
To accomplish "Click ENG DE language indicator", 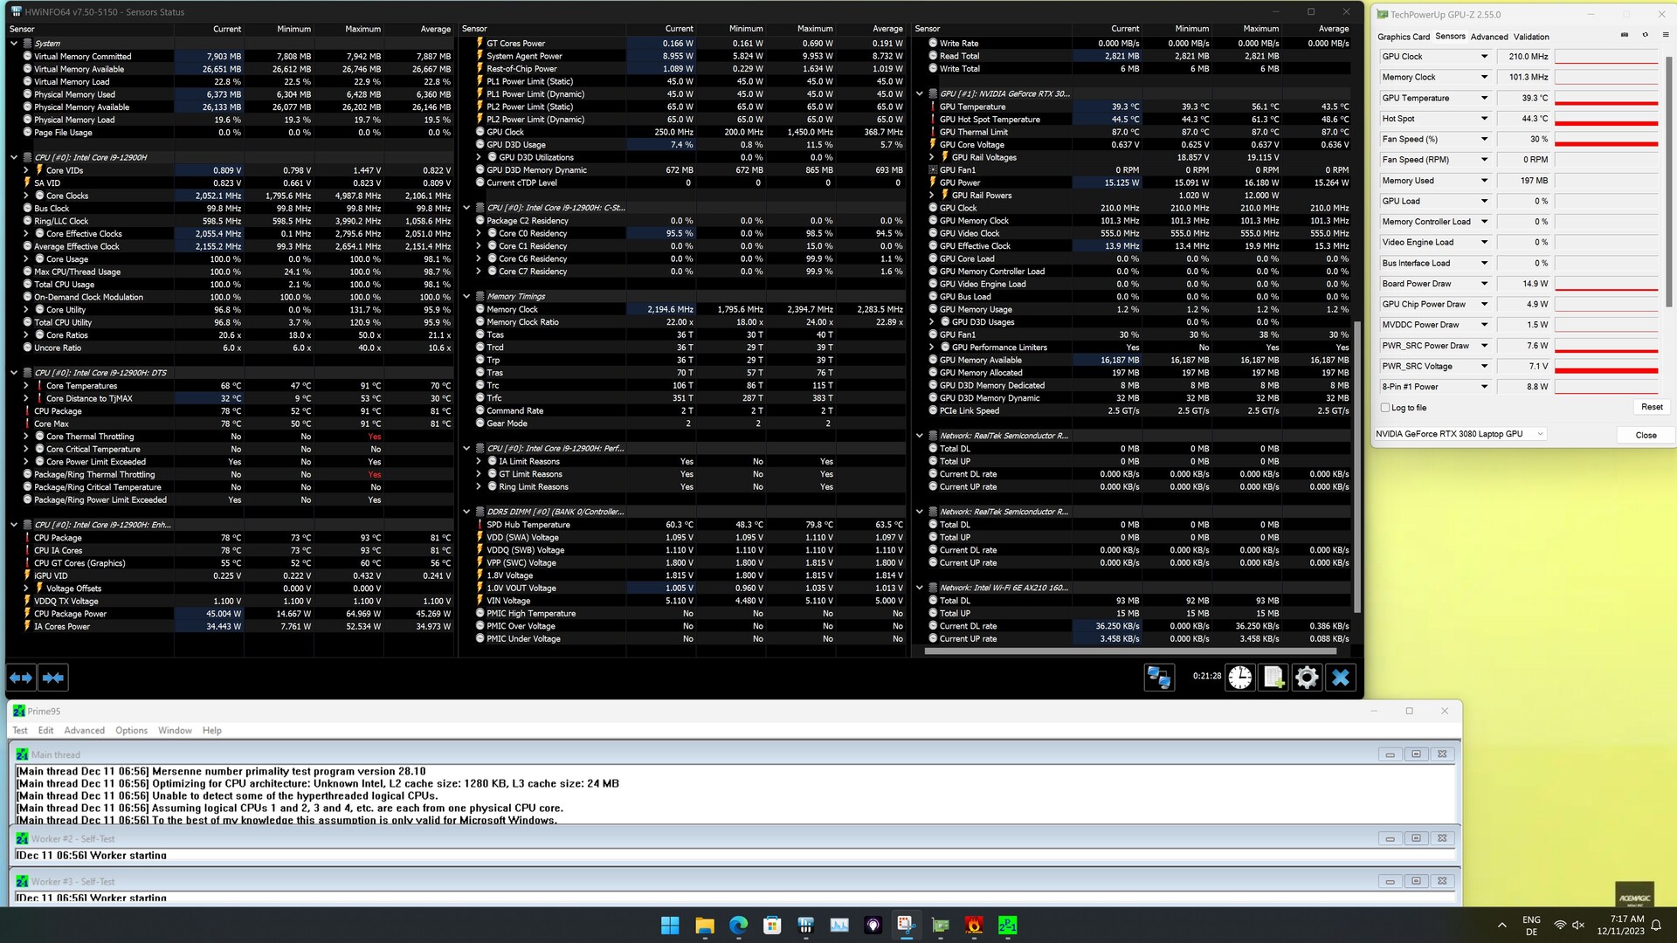I will pyautogui.click(x=1531, y=926).
